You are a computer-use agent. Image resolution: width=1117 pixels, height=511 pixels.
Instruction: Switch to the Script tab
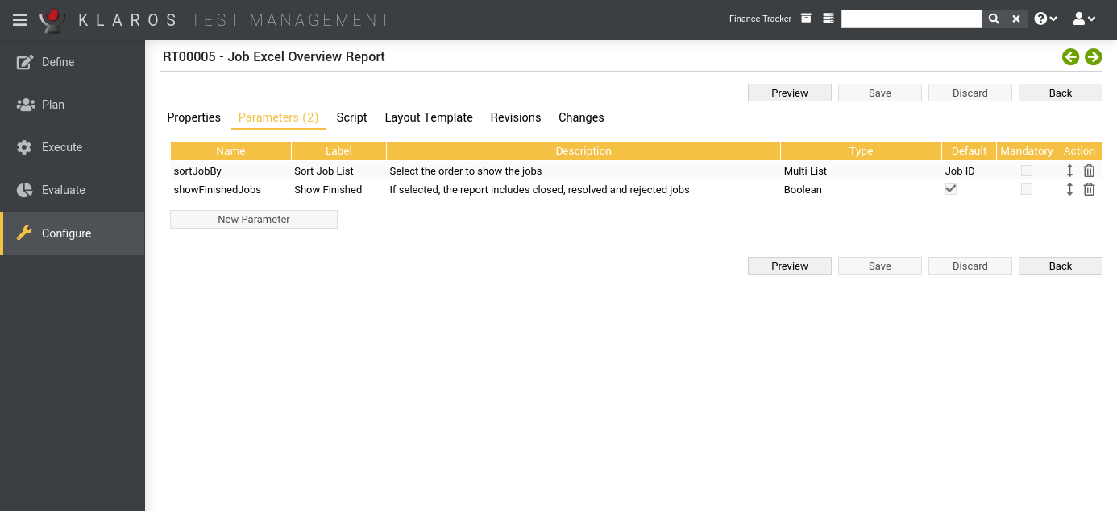tap(351, 117)
